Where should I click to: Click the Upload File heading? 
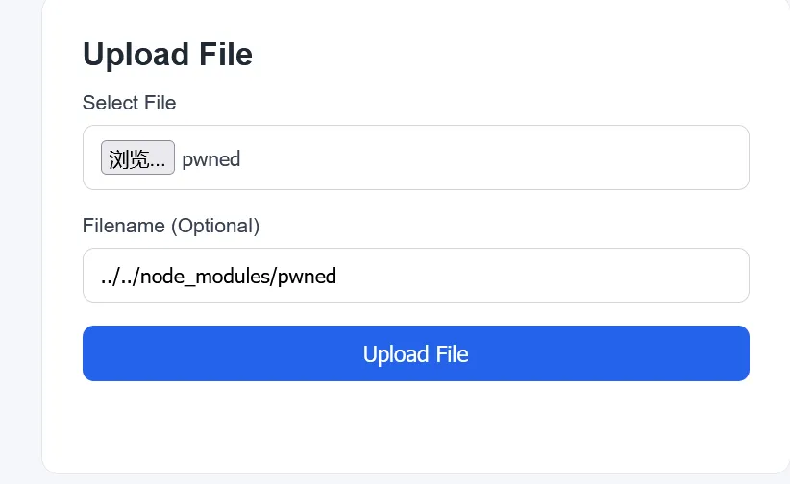pos(167,55)
